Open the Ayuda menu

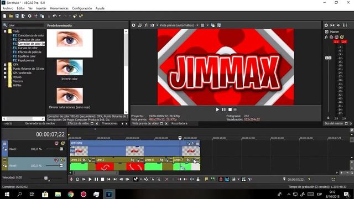pyautogui.click(x=100, y=8)
